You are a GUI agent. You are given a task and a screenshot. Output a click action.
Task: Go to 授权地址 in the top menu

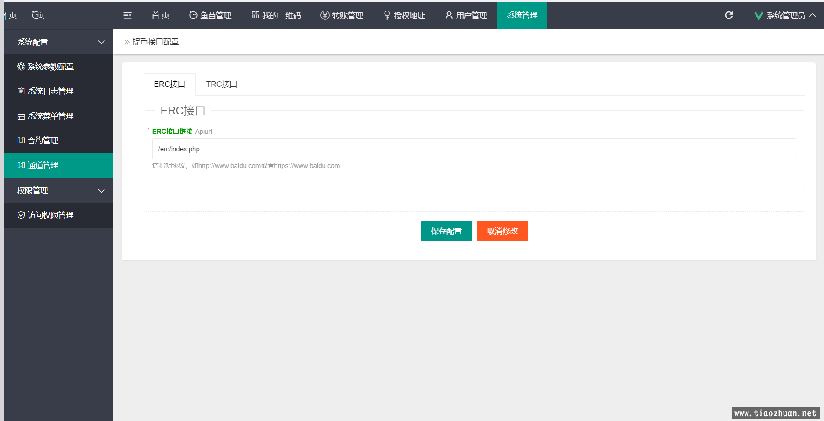(404, 15)
